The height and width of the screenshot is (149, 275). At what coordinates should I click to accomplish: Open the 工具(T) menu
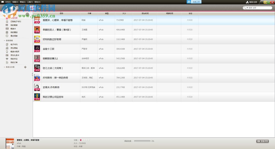click(30, 2)
